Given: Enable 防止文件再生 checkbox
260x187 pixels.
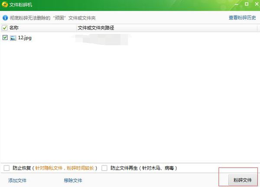Looking at the screenshot, I should pyautogui.click(x=104, y=168).
